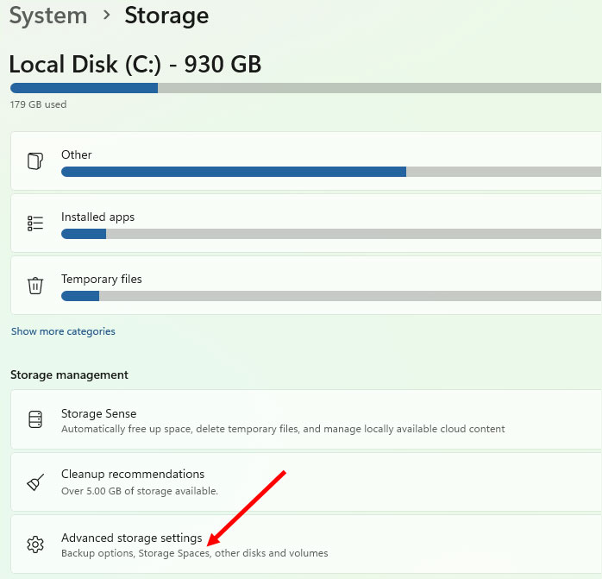Expand the Advanced storage settings title
Image resolution: width=602 pixels, height=579 pixels.
pyautogui.click(x=131, y=538)
